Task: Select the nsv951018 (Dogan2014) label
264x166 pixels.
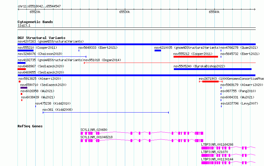Action: pyautogui.click(x=102, y=60)
